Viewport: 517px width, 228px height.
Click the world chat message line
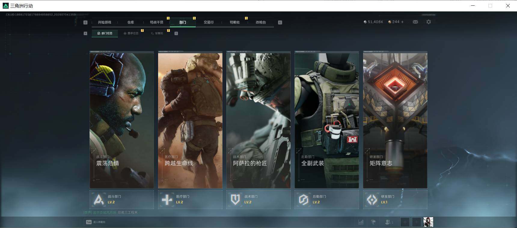(x=111, y=212)
